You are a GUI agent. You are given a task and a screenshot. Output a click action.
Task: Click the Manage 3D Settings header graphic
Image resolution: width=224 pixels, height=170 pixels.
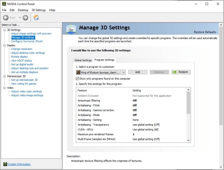[71, 29]
